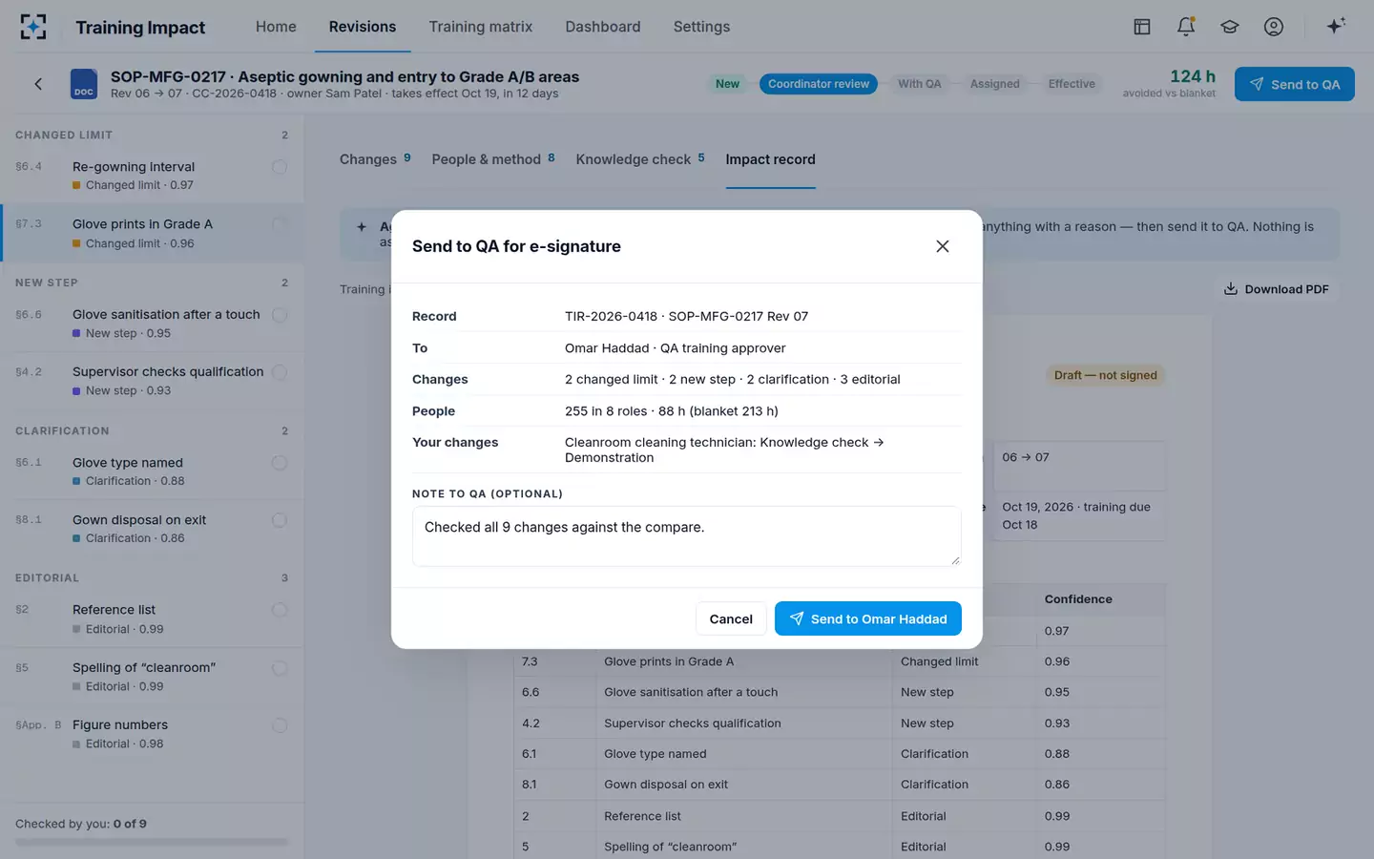Viewport: 1374px width, 859px height.
Task: Click the Download PDF button
Action: coord(1277,289)
